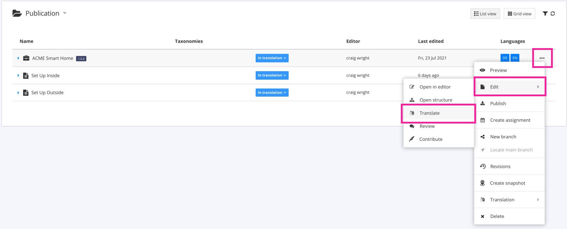The height and width of the screenshot is (229, 567).
Task: Click Publish in the context menu
Action: coord(498,104)
